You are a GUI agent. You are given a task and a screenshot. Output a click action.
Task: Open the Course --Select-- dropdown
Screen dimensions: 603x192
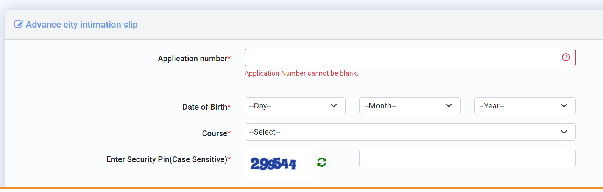click(x=410, y=132)
